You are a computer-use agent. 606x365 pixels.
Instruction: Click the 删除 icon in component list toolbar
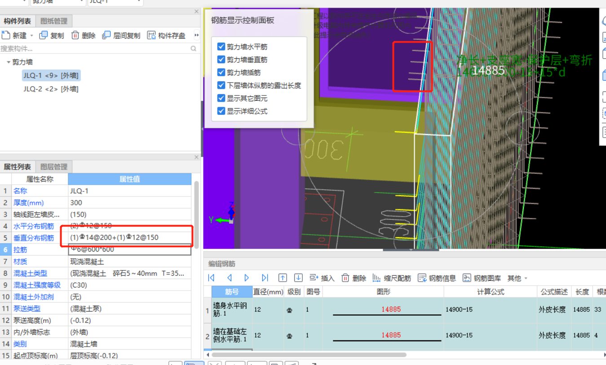click(x=75, y=35)
